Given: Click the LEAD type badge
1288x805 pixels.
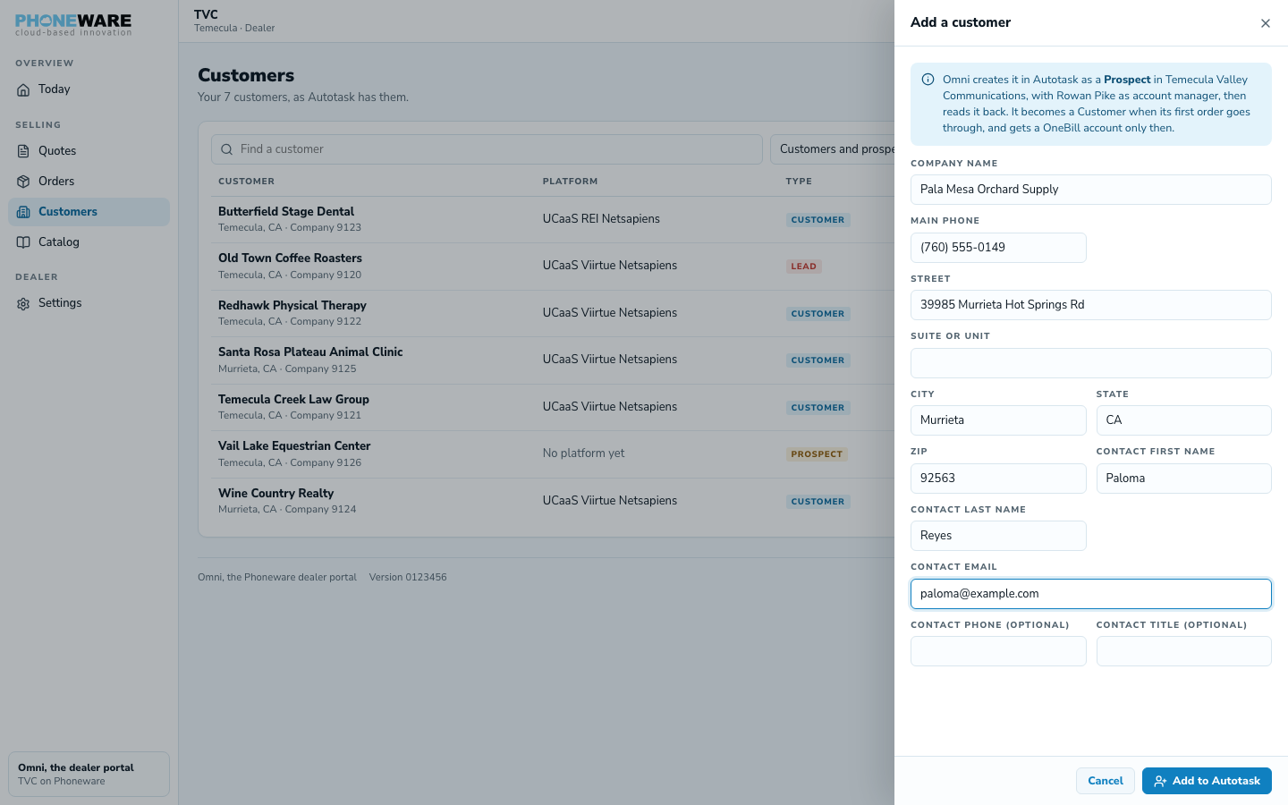Looking at the screenshot, I should pyautogui.click(x=803, y=267).
